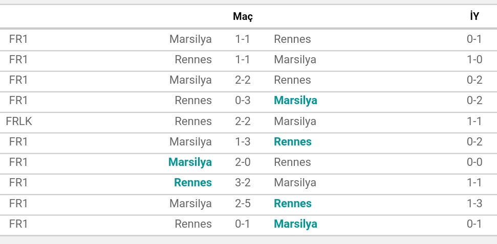497x244 pixels.
Task: Click the FRLK league label
Action: point(19,121)
